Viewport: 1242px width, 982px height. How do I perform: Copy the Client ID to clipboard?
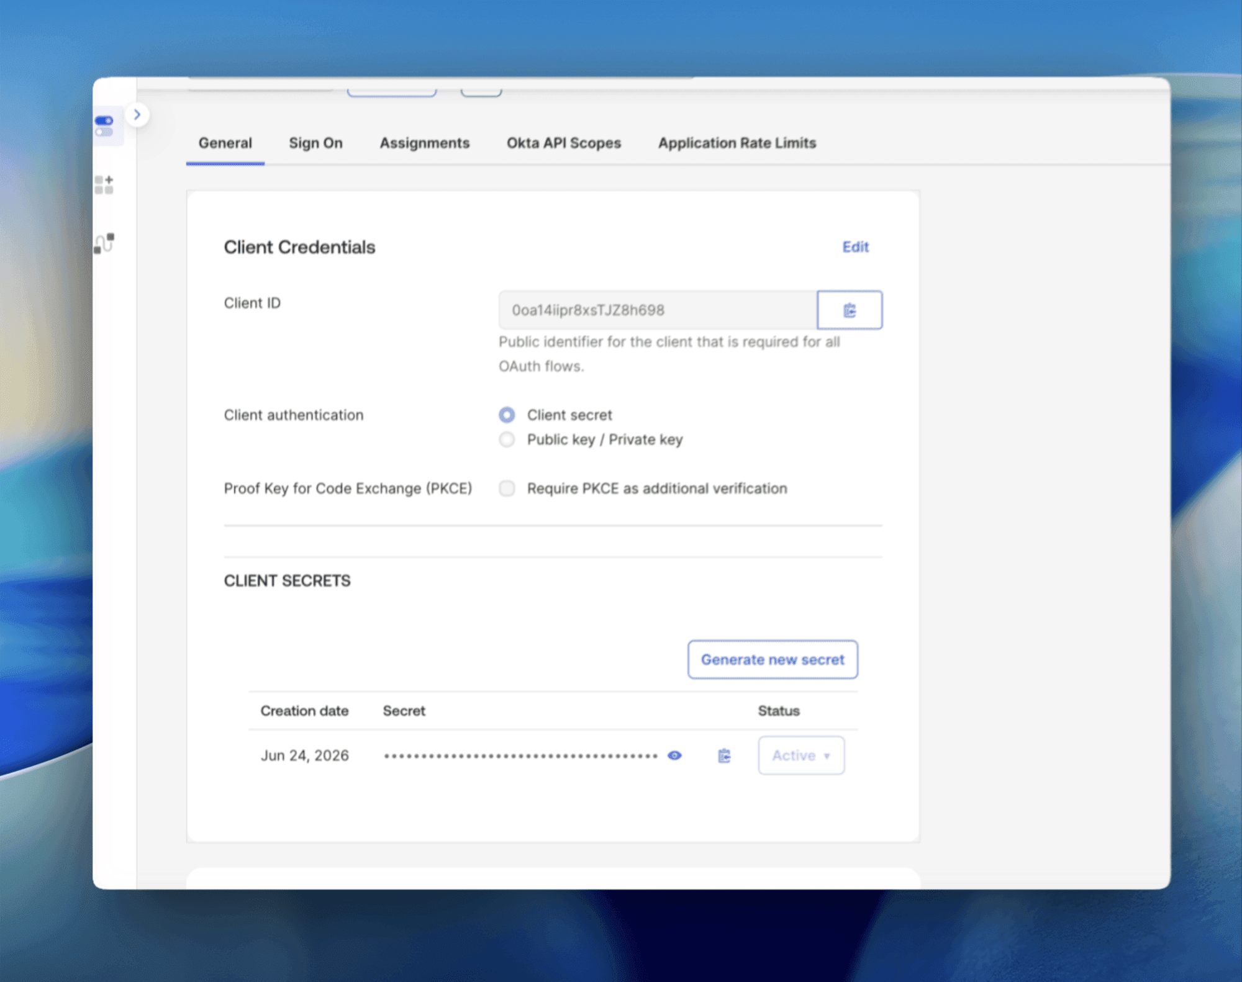coord(850,310)
